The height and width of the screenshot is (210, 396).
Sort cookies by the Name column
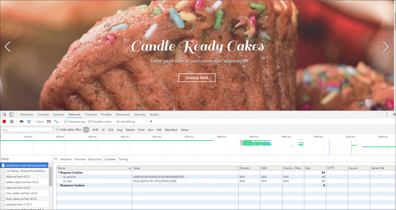[93, 168]
